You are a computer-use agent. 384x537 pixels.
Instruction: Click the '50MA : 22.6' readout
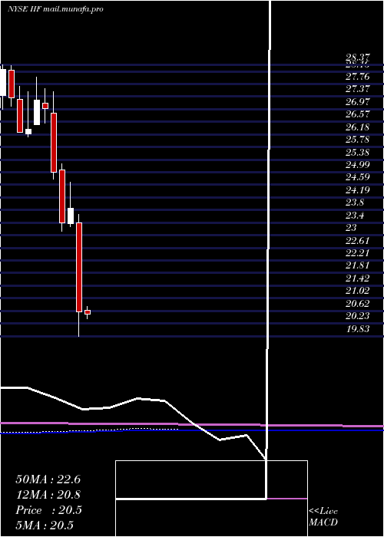pyautogui.click(x=48, y=479)
